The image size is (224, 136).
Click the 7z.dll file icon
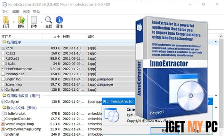tap(3, 48)
